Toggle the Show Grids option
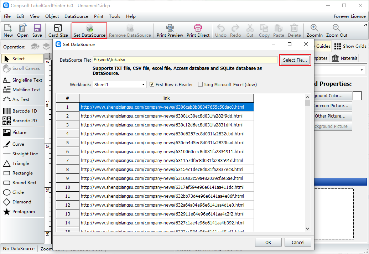This screenshot has height=254, width=369. (x=350, y=46)
